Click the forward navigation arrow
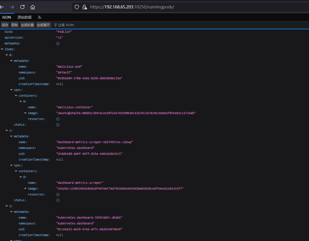The width and height of the screenshot is (309, 241). click(12, 7)
